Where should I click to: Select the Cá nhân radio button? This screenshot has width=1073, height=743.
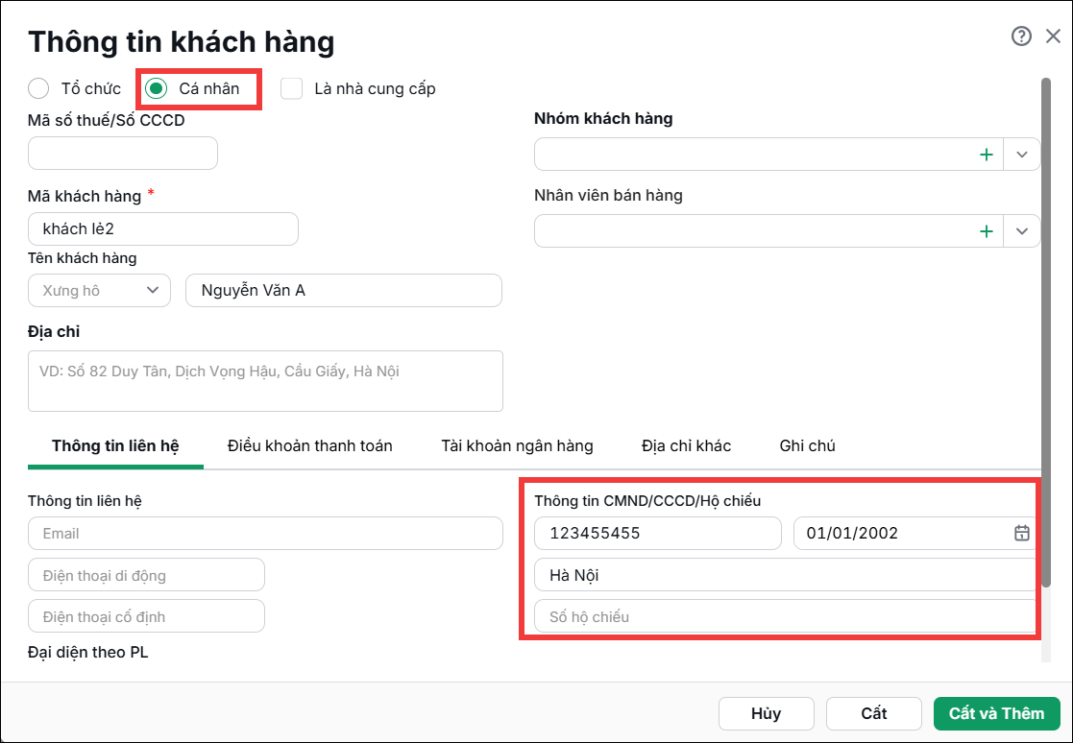pos(156,88)
